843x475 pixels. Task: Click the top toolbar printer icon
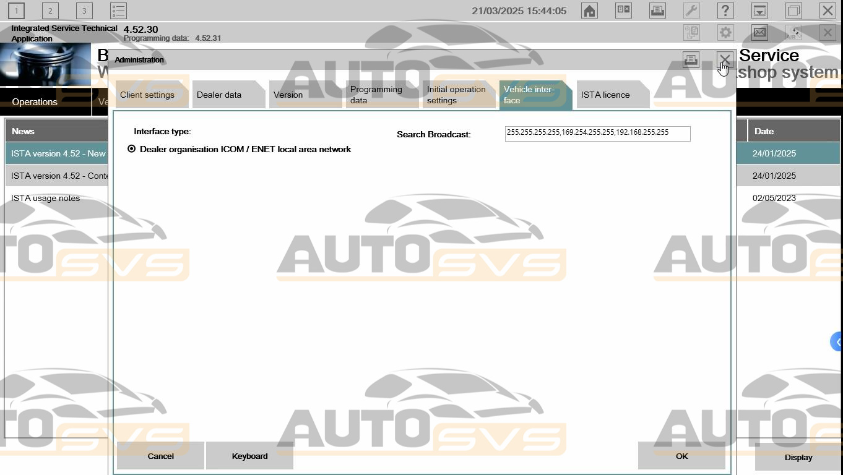pos(657,11)
